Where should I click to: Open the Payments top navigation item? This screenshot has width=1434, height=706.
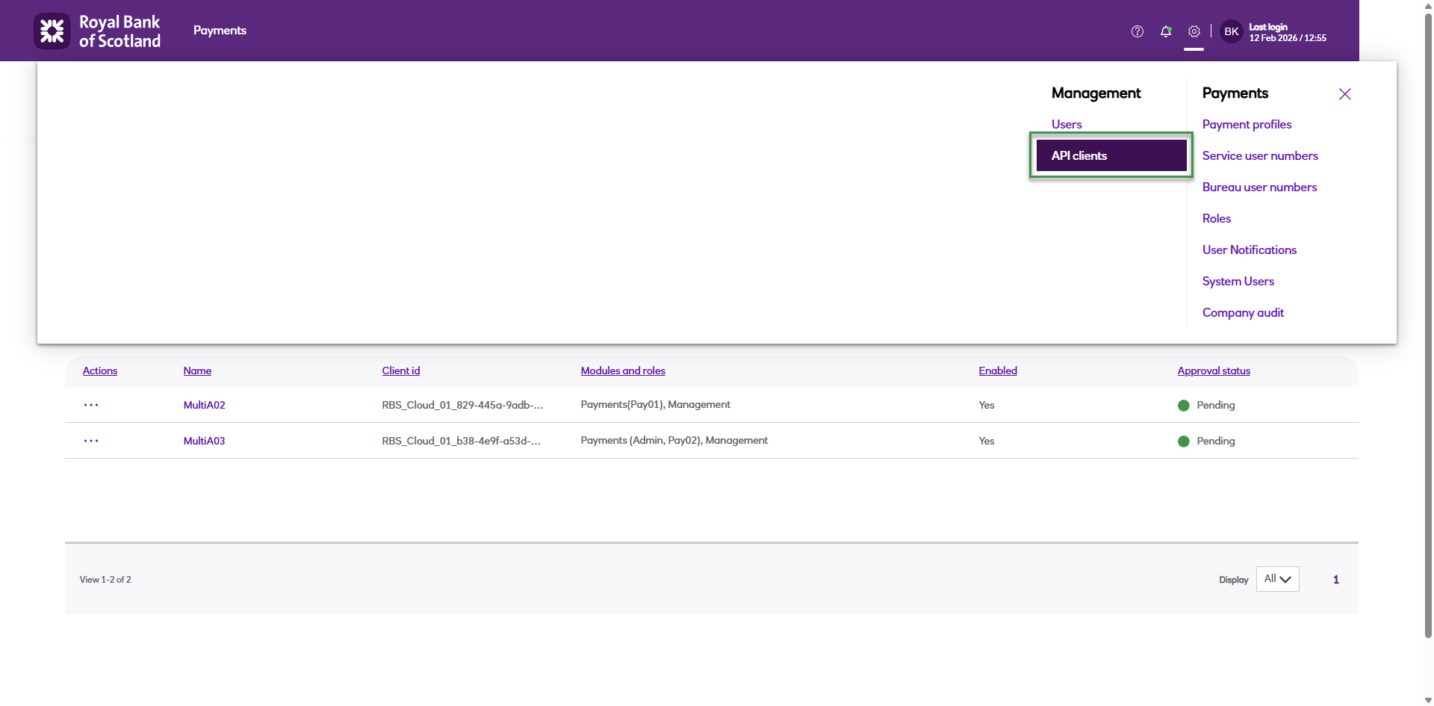click(x=220, y=31)
